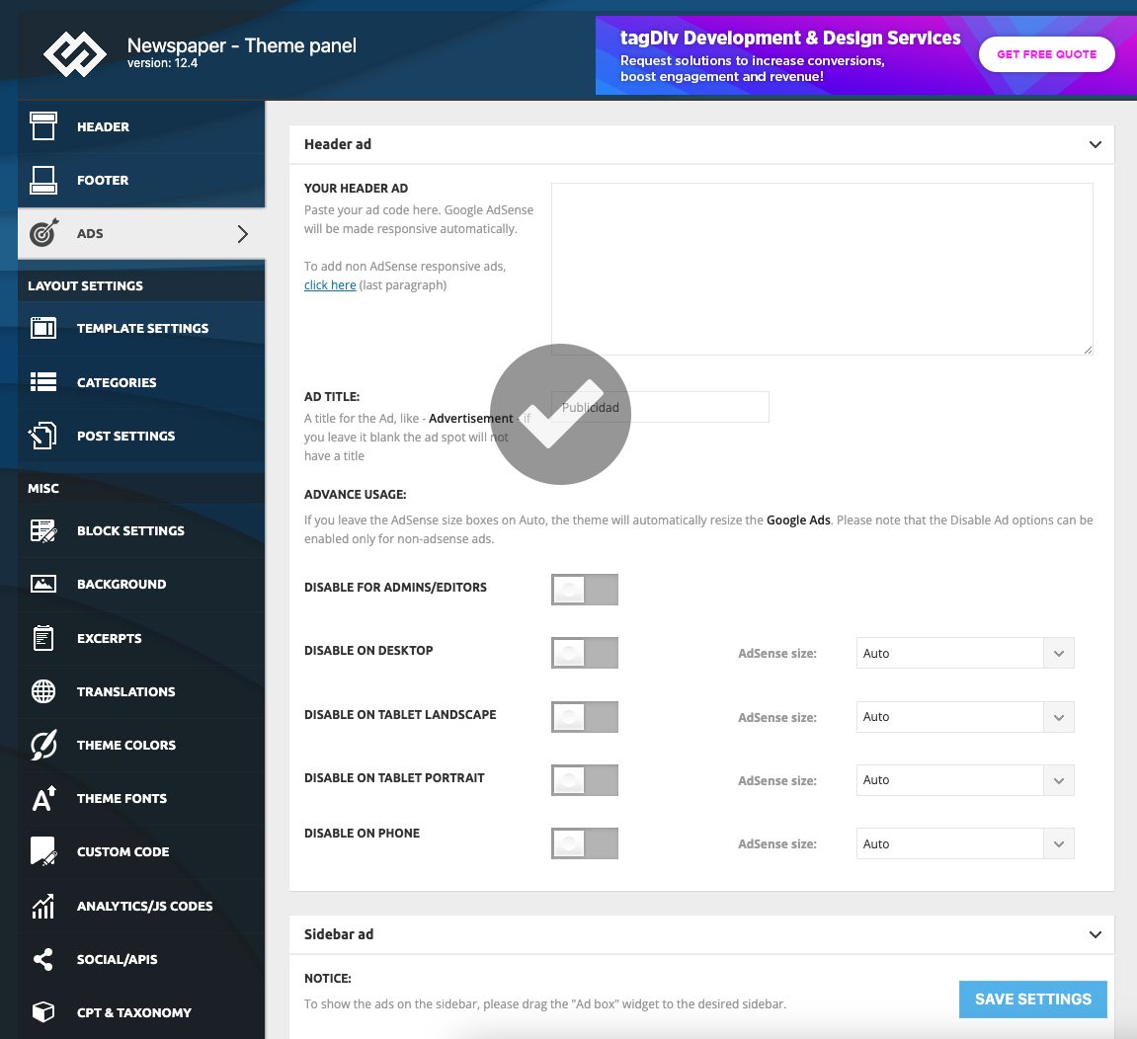This screenshot has height=1039, width=1137.
Task: Click the tagDiv logo icon
Action: pyautogui.click(x=75, y=54)
